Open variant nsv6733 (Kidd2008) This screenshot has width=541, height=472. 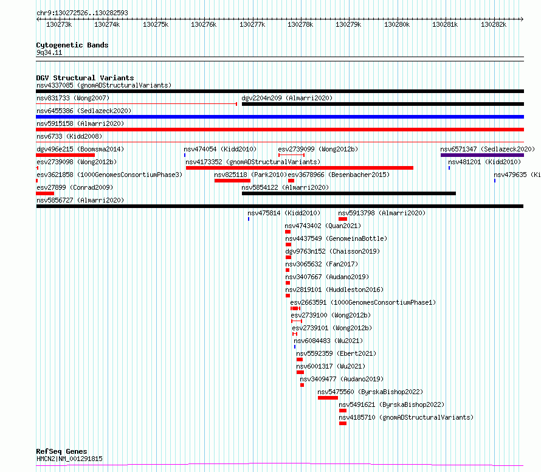tap(69, 136)
